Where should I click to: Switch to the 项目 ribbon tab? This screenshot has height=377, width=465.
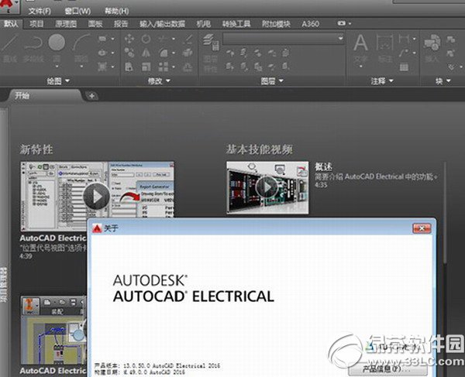coord(36,24)
